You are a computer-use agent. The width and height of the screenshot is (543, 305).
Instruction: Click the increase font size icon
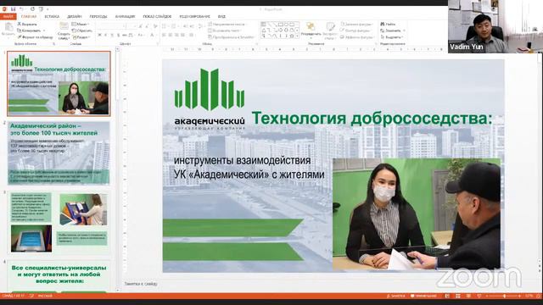click(x=141, y=26)
